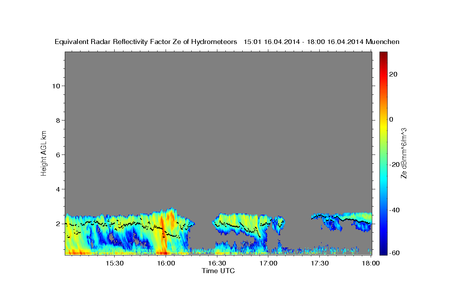This screenshot has height=306, width=460.
Task: Click the dark red top of the colorbar
Action: [x=383, y=54]
